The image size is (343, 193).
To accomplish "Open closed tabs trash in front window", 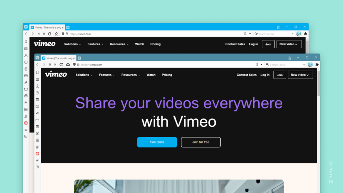I will pos(290,58).
